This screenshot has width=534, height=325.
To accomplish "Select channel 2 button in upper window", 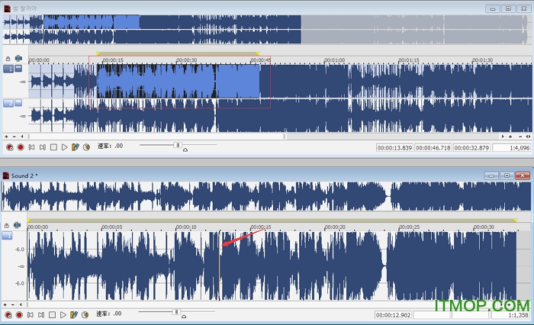I will click(x=8, y=103).
